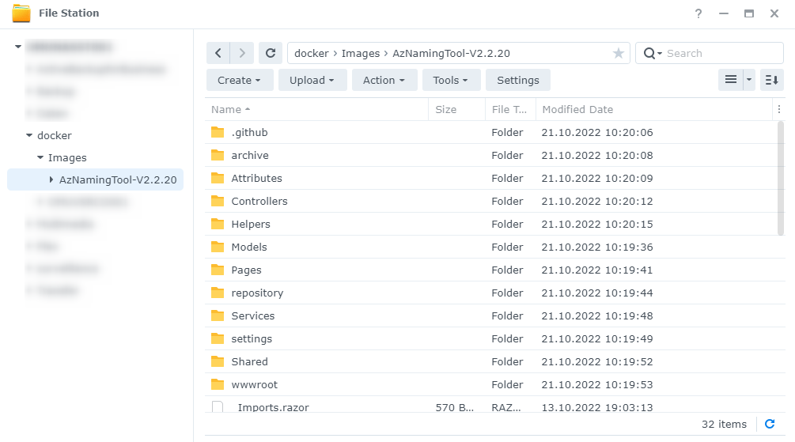Select the archive folder icon
The width and height of the screenshot is (795, 442).
coord(218,155)
